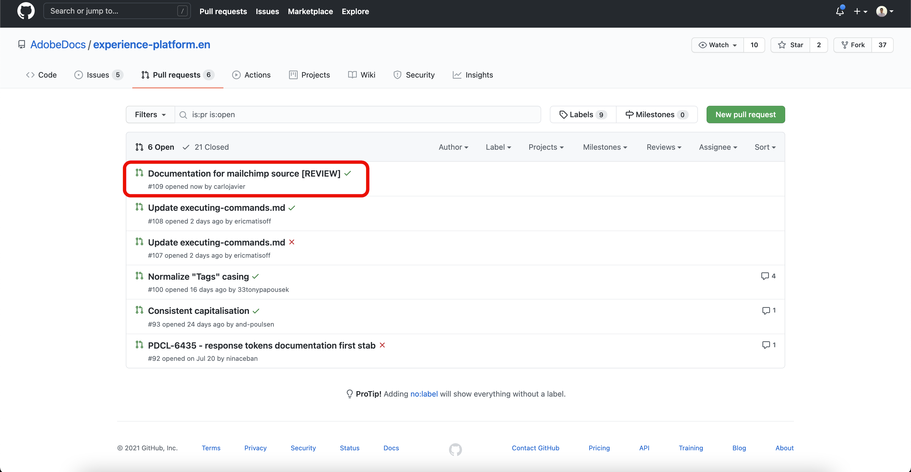The height and width of the screenshot is (472, 911).
Task: Click the New pull request button
Action: 745,115
